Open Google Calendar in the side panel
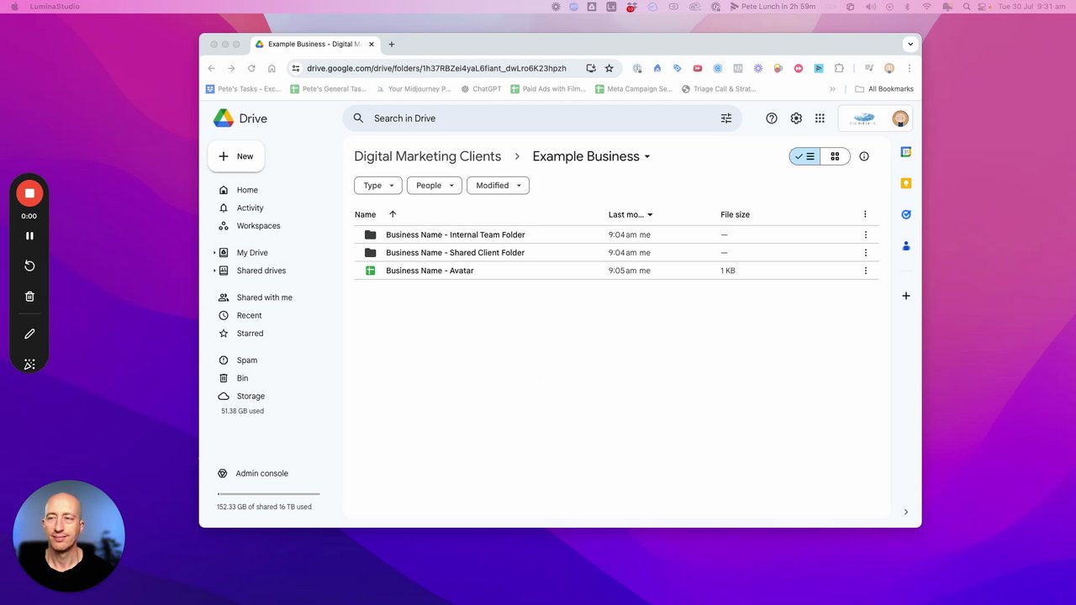This screenshot has height=605, width=1076. (906, 152)
